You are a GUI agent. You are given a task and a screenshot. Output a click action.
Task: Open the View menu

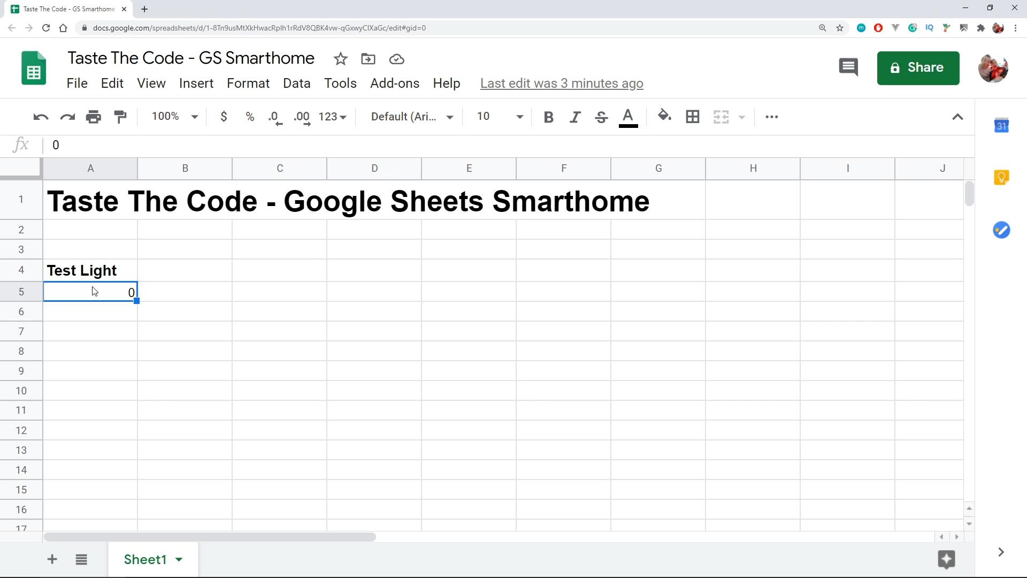point(151,83)
